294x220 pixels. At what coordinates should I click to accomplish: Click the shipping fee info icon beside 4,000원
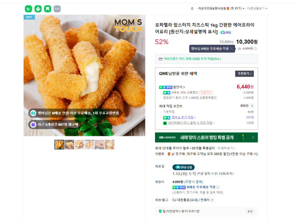click(255, 49)
